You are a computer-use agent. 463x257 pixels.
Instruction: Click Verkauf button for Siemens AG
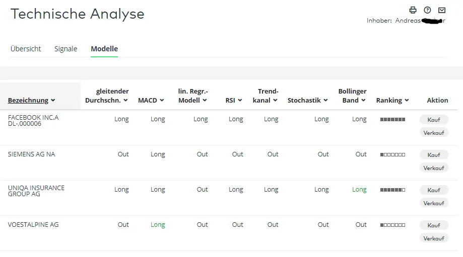[x=434, y=168]
